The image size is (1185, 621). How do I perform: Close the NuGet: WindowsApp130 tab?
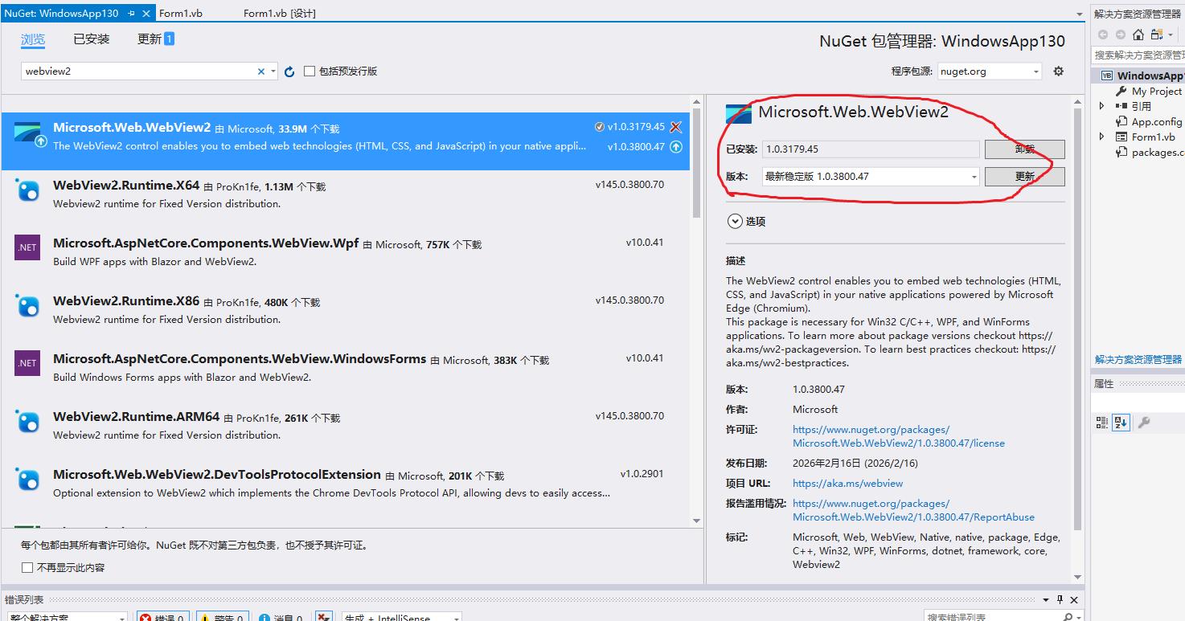(146, 14)
